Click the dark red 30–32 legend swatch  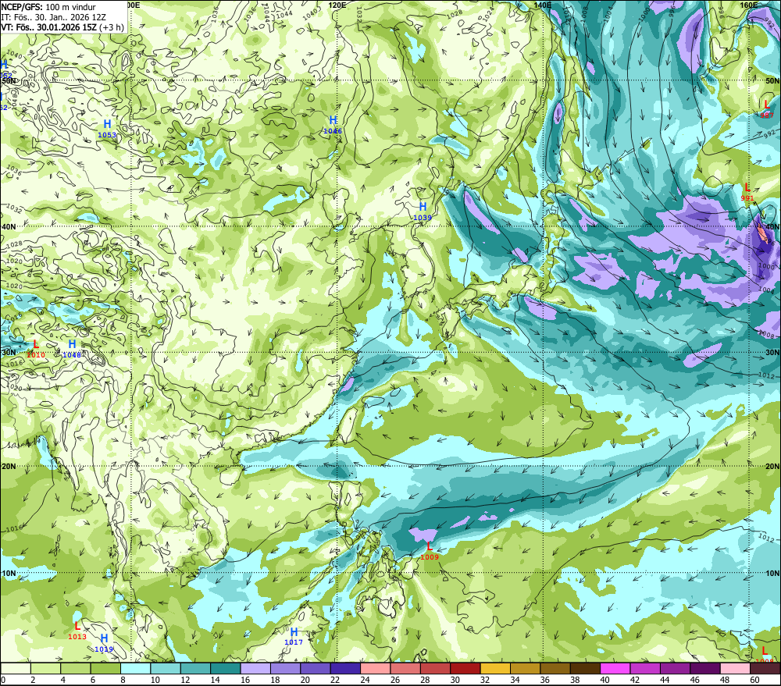pyautogui.click(x=465, y=668)
